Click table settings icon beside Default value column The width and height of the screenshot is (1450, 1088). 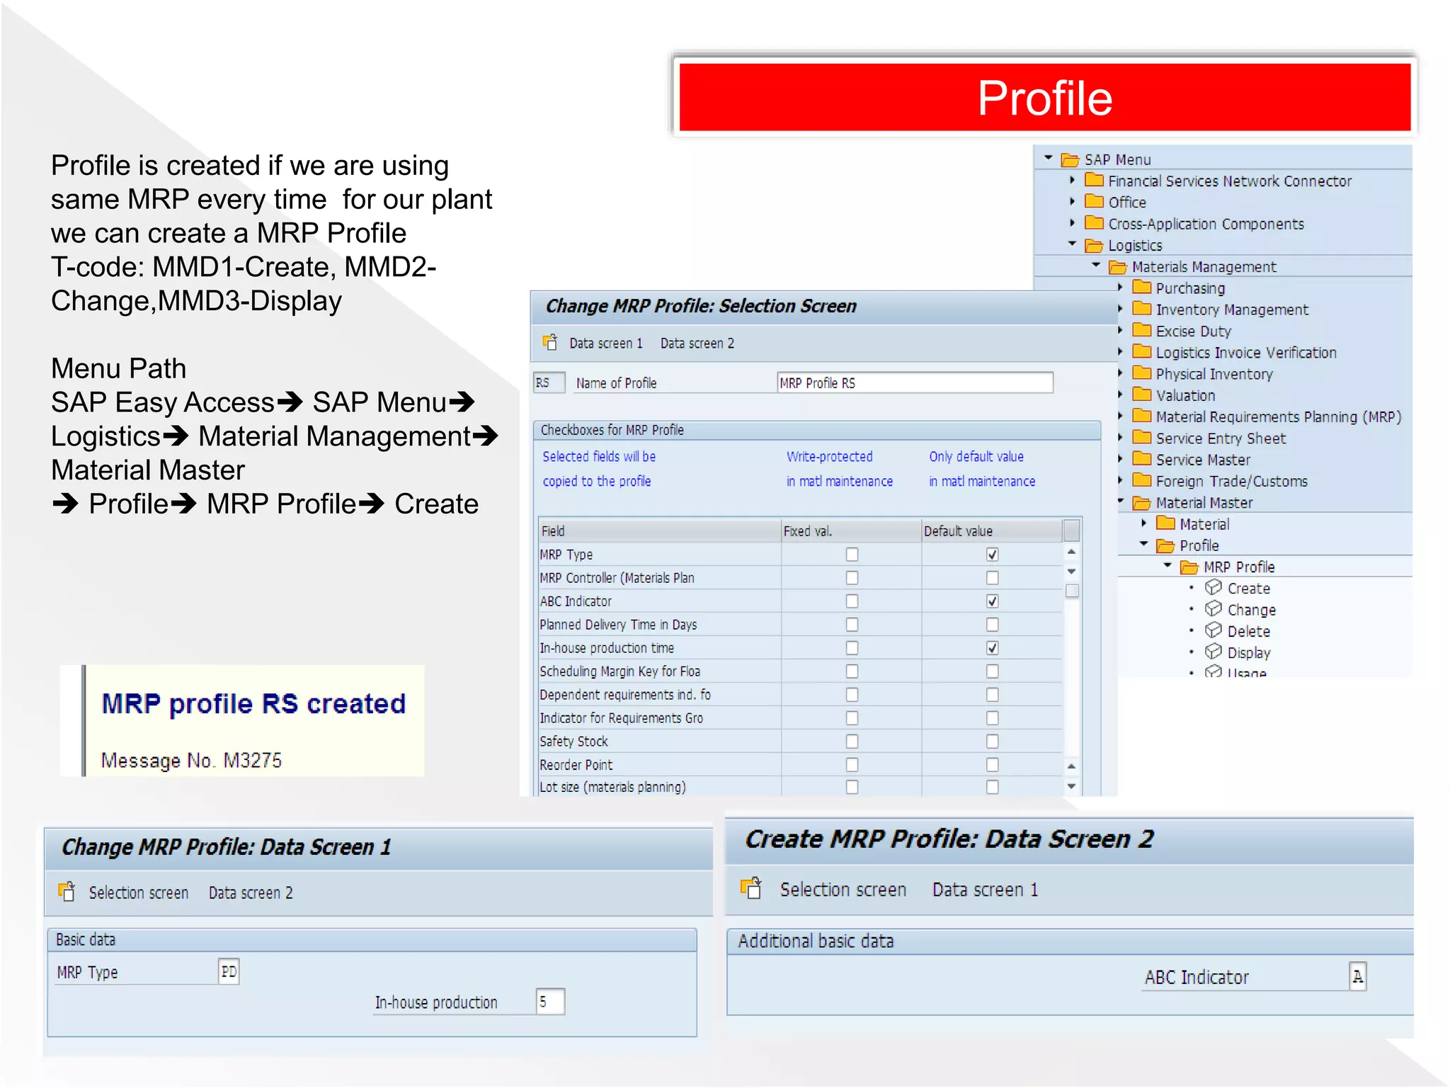(1072, 530)
